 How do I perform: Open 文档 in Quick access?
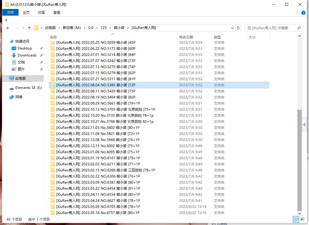[21, 62]
